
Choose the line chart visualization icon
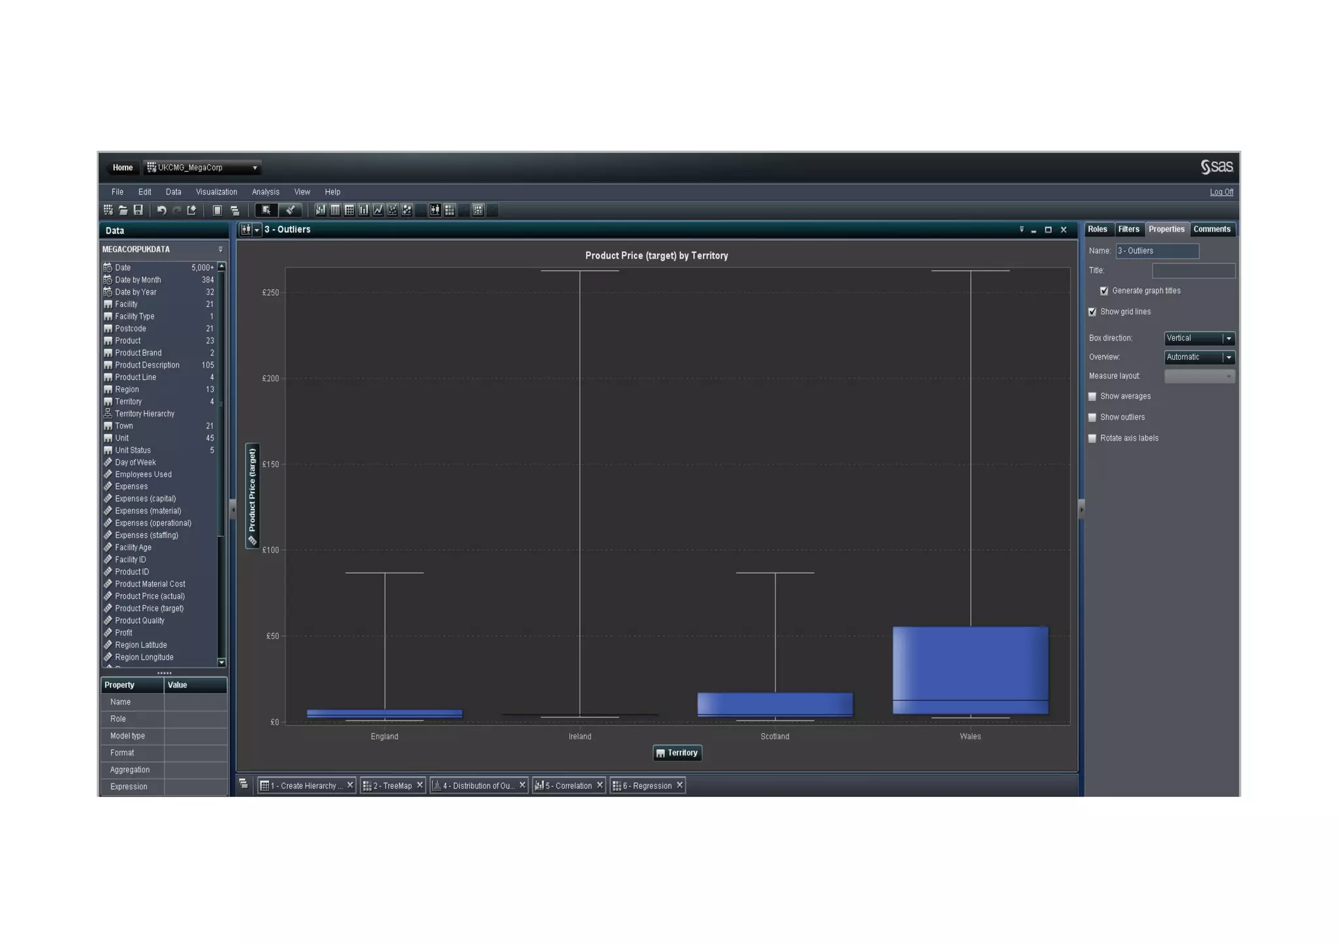click(378, 210)
